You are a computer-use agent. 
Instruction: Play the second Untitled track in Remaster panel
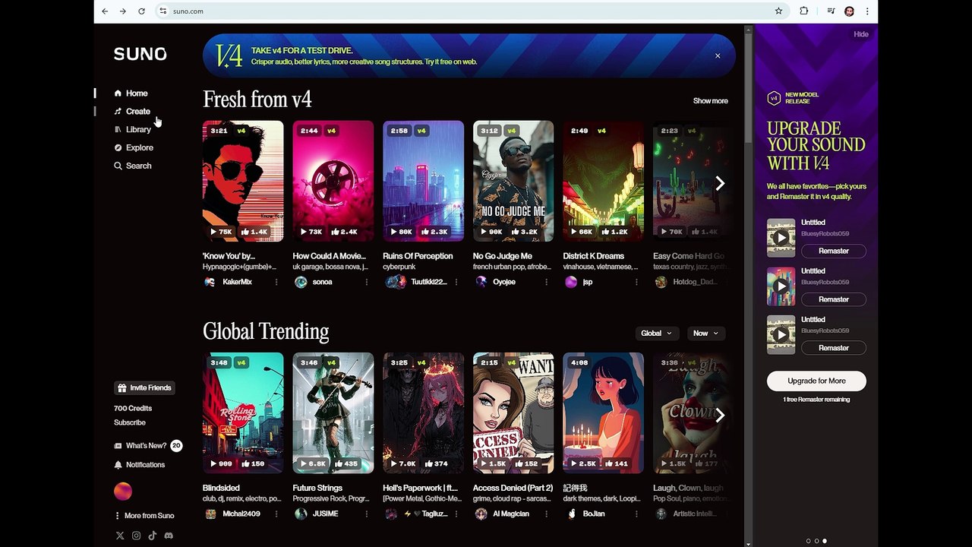[781, 286]
